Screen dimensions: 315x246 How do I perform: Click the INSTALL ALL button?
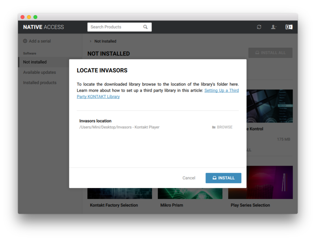tap(271, 53)
